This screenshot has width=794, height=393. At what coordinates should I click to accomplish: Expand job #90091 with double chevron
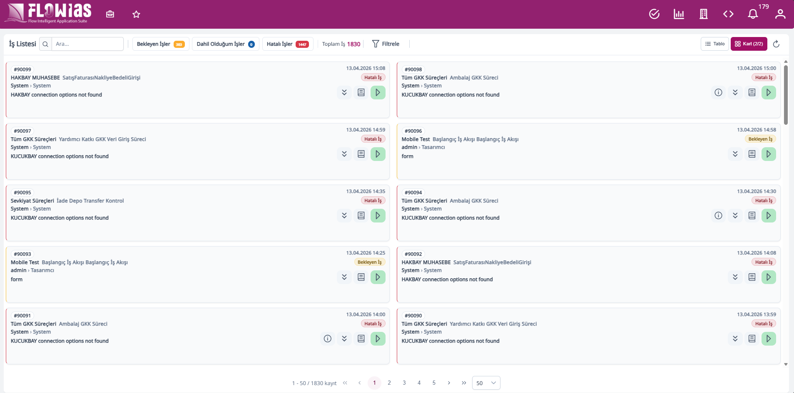[344, 339]
